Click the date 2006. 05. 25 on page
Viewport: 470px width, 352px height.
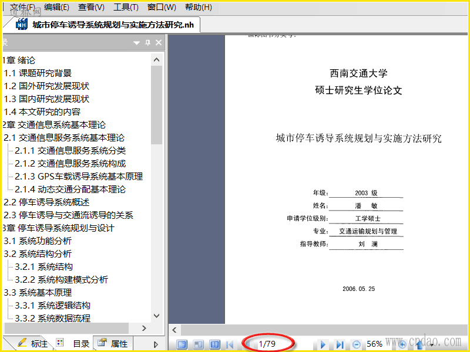pos(358,289)
